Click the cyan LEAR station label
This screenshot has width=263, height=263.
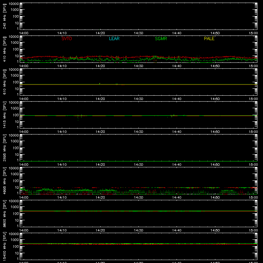[114, 38]
